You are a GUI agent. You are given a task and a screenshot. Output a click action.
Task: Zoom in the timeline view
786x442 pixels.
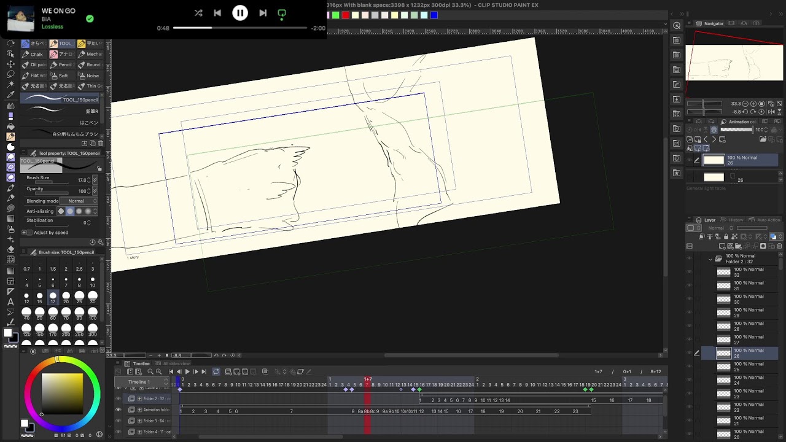158,371
